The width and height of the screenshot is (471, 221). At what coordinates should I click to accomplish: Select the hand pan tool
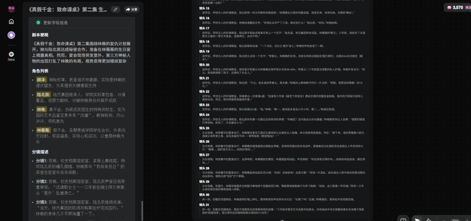click(x=428, y=219)
